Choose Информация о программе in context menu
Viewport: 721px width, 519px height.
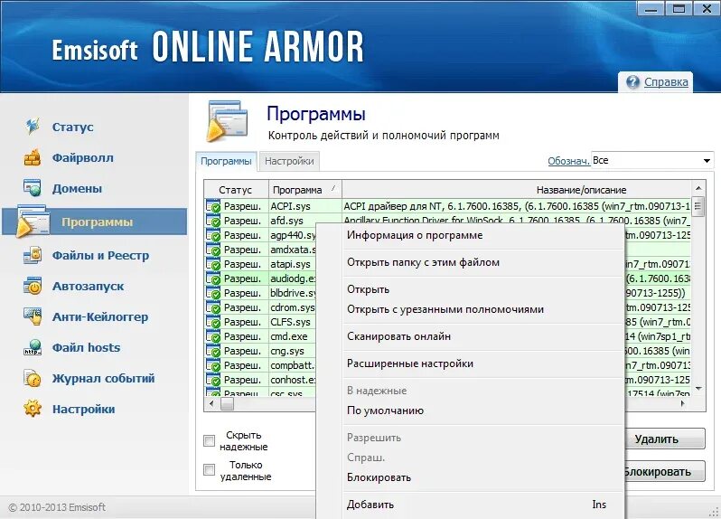click(415, 235)
